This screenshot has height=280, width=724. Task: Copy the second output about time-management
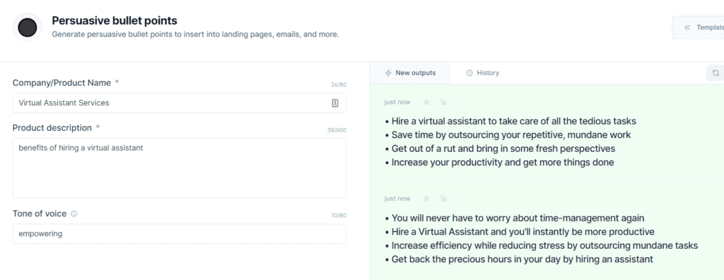[443, 199]
